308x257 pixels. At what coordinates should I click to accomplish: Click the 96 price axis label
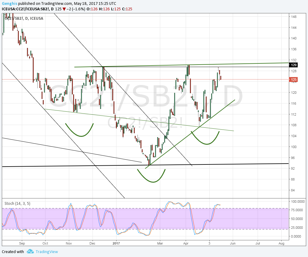pyautogui.click(x=293, y=158)
